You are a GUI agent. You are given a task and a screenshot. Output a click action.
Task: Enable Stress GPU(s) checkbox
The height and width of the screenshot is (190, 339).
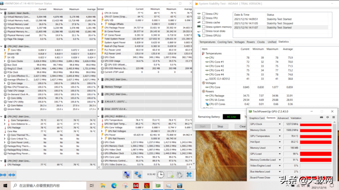coord(204,35)
